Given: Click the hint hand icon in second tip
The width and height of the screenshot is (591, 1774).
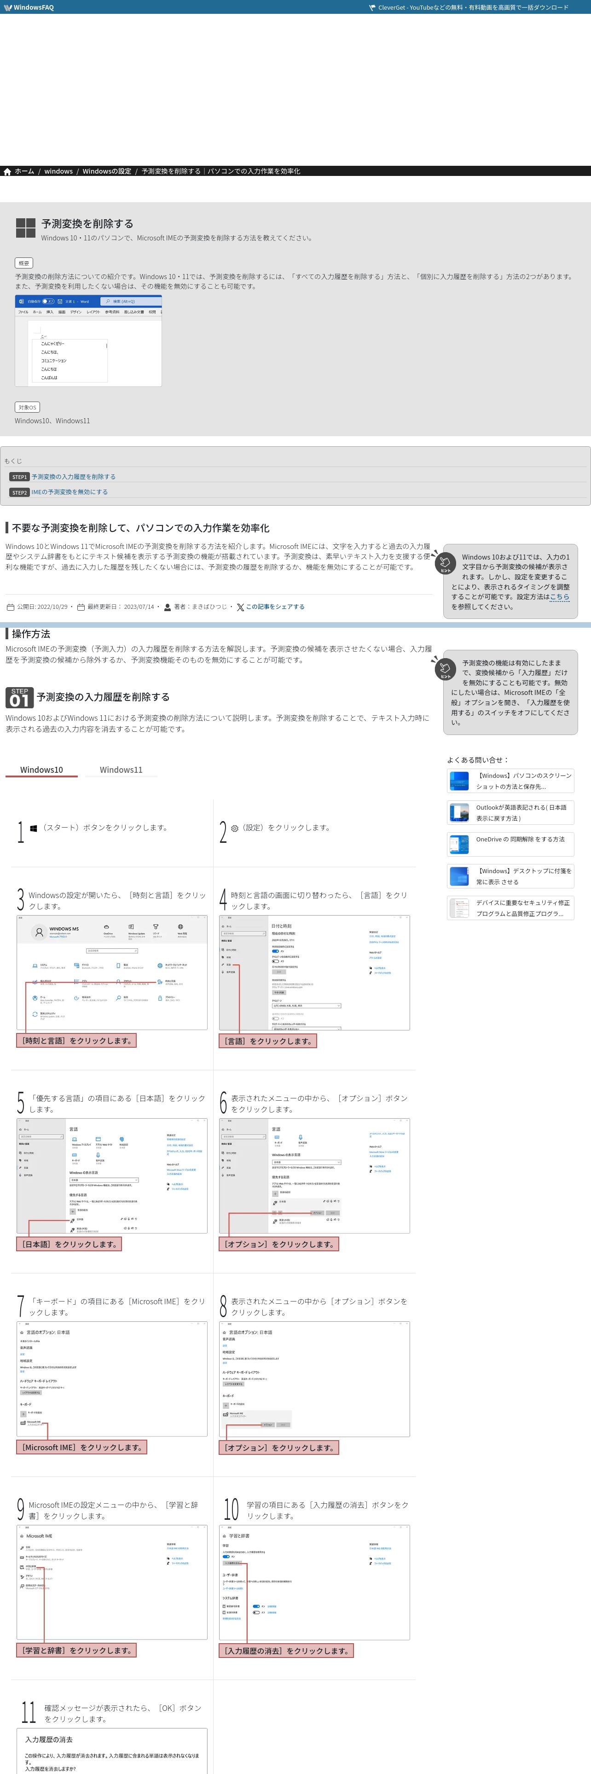Looking at the screenshot, I should [445, 669].
